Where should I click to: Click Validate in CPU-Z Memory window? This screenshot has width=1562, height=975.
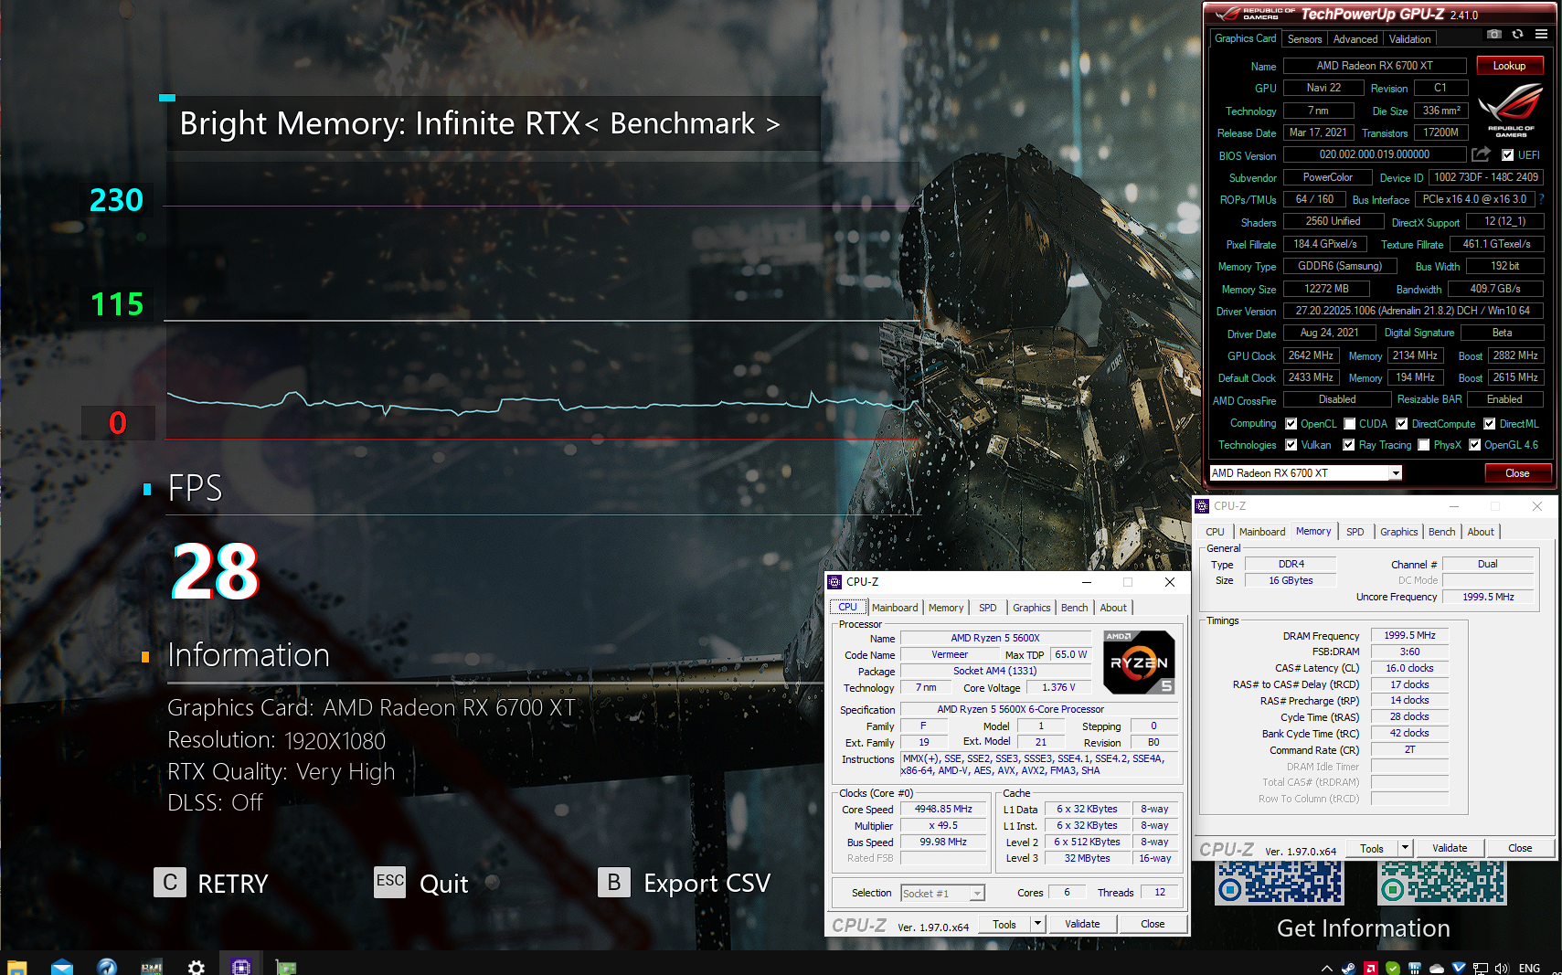[x=1450, y=848]
